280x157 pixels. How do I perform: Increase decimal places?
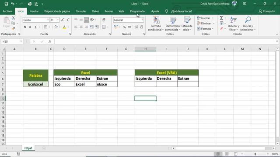click(136, 27)
